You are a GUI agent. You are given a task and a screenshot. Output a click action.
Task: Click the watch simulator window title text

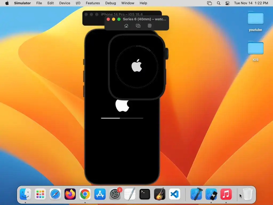coord(144,19)
